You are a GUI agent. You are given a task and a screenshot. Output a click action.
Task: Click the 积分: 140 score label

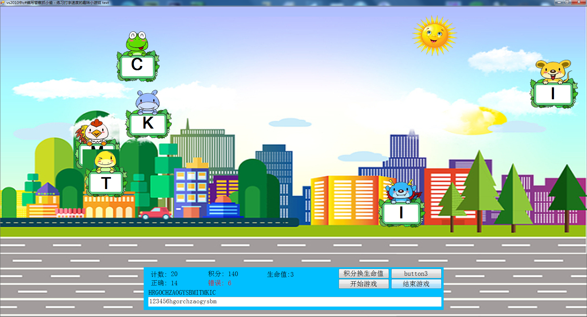pos(223,274)
